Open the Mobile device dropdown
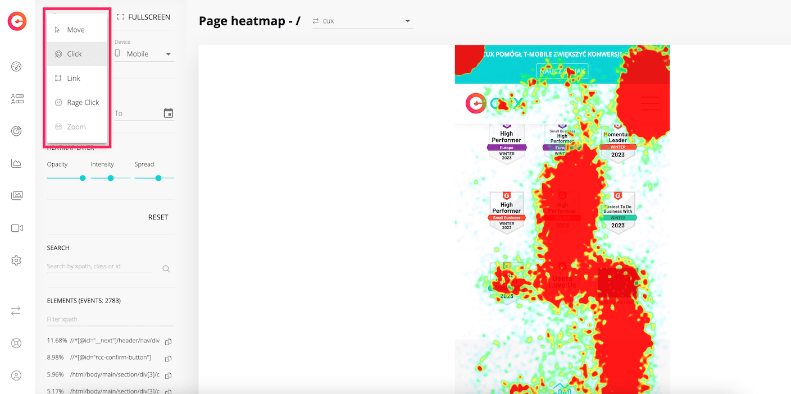This screenshot has width=791, height=394. (x=144, y=54)
